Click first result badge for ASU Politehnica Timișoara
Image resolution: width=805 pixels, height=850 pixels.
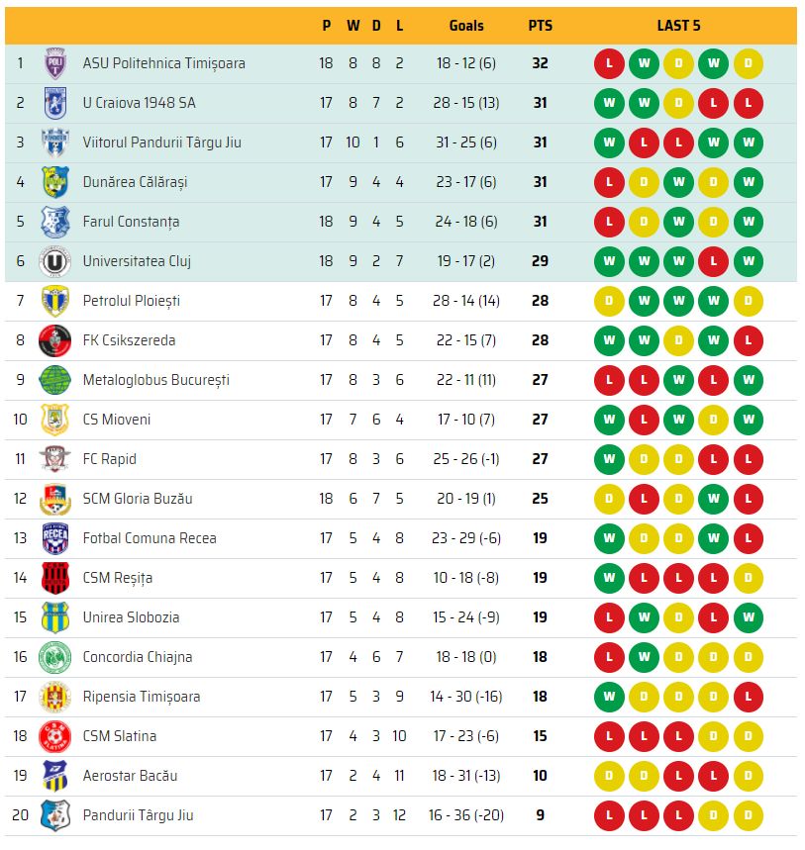click(x=609, y=63)
